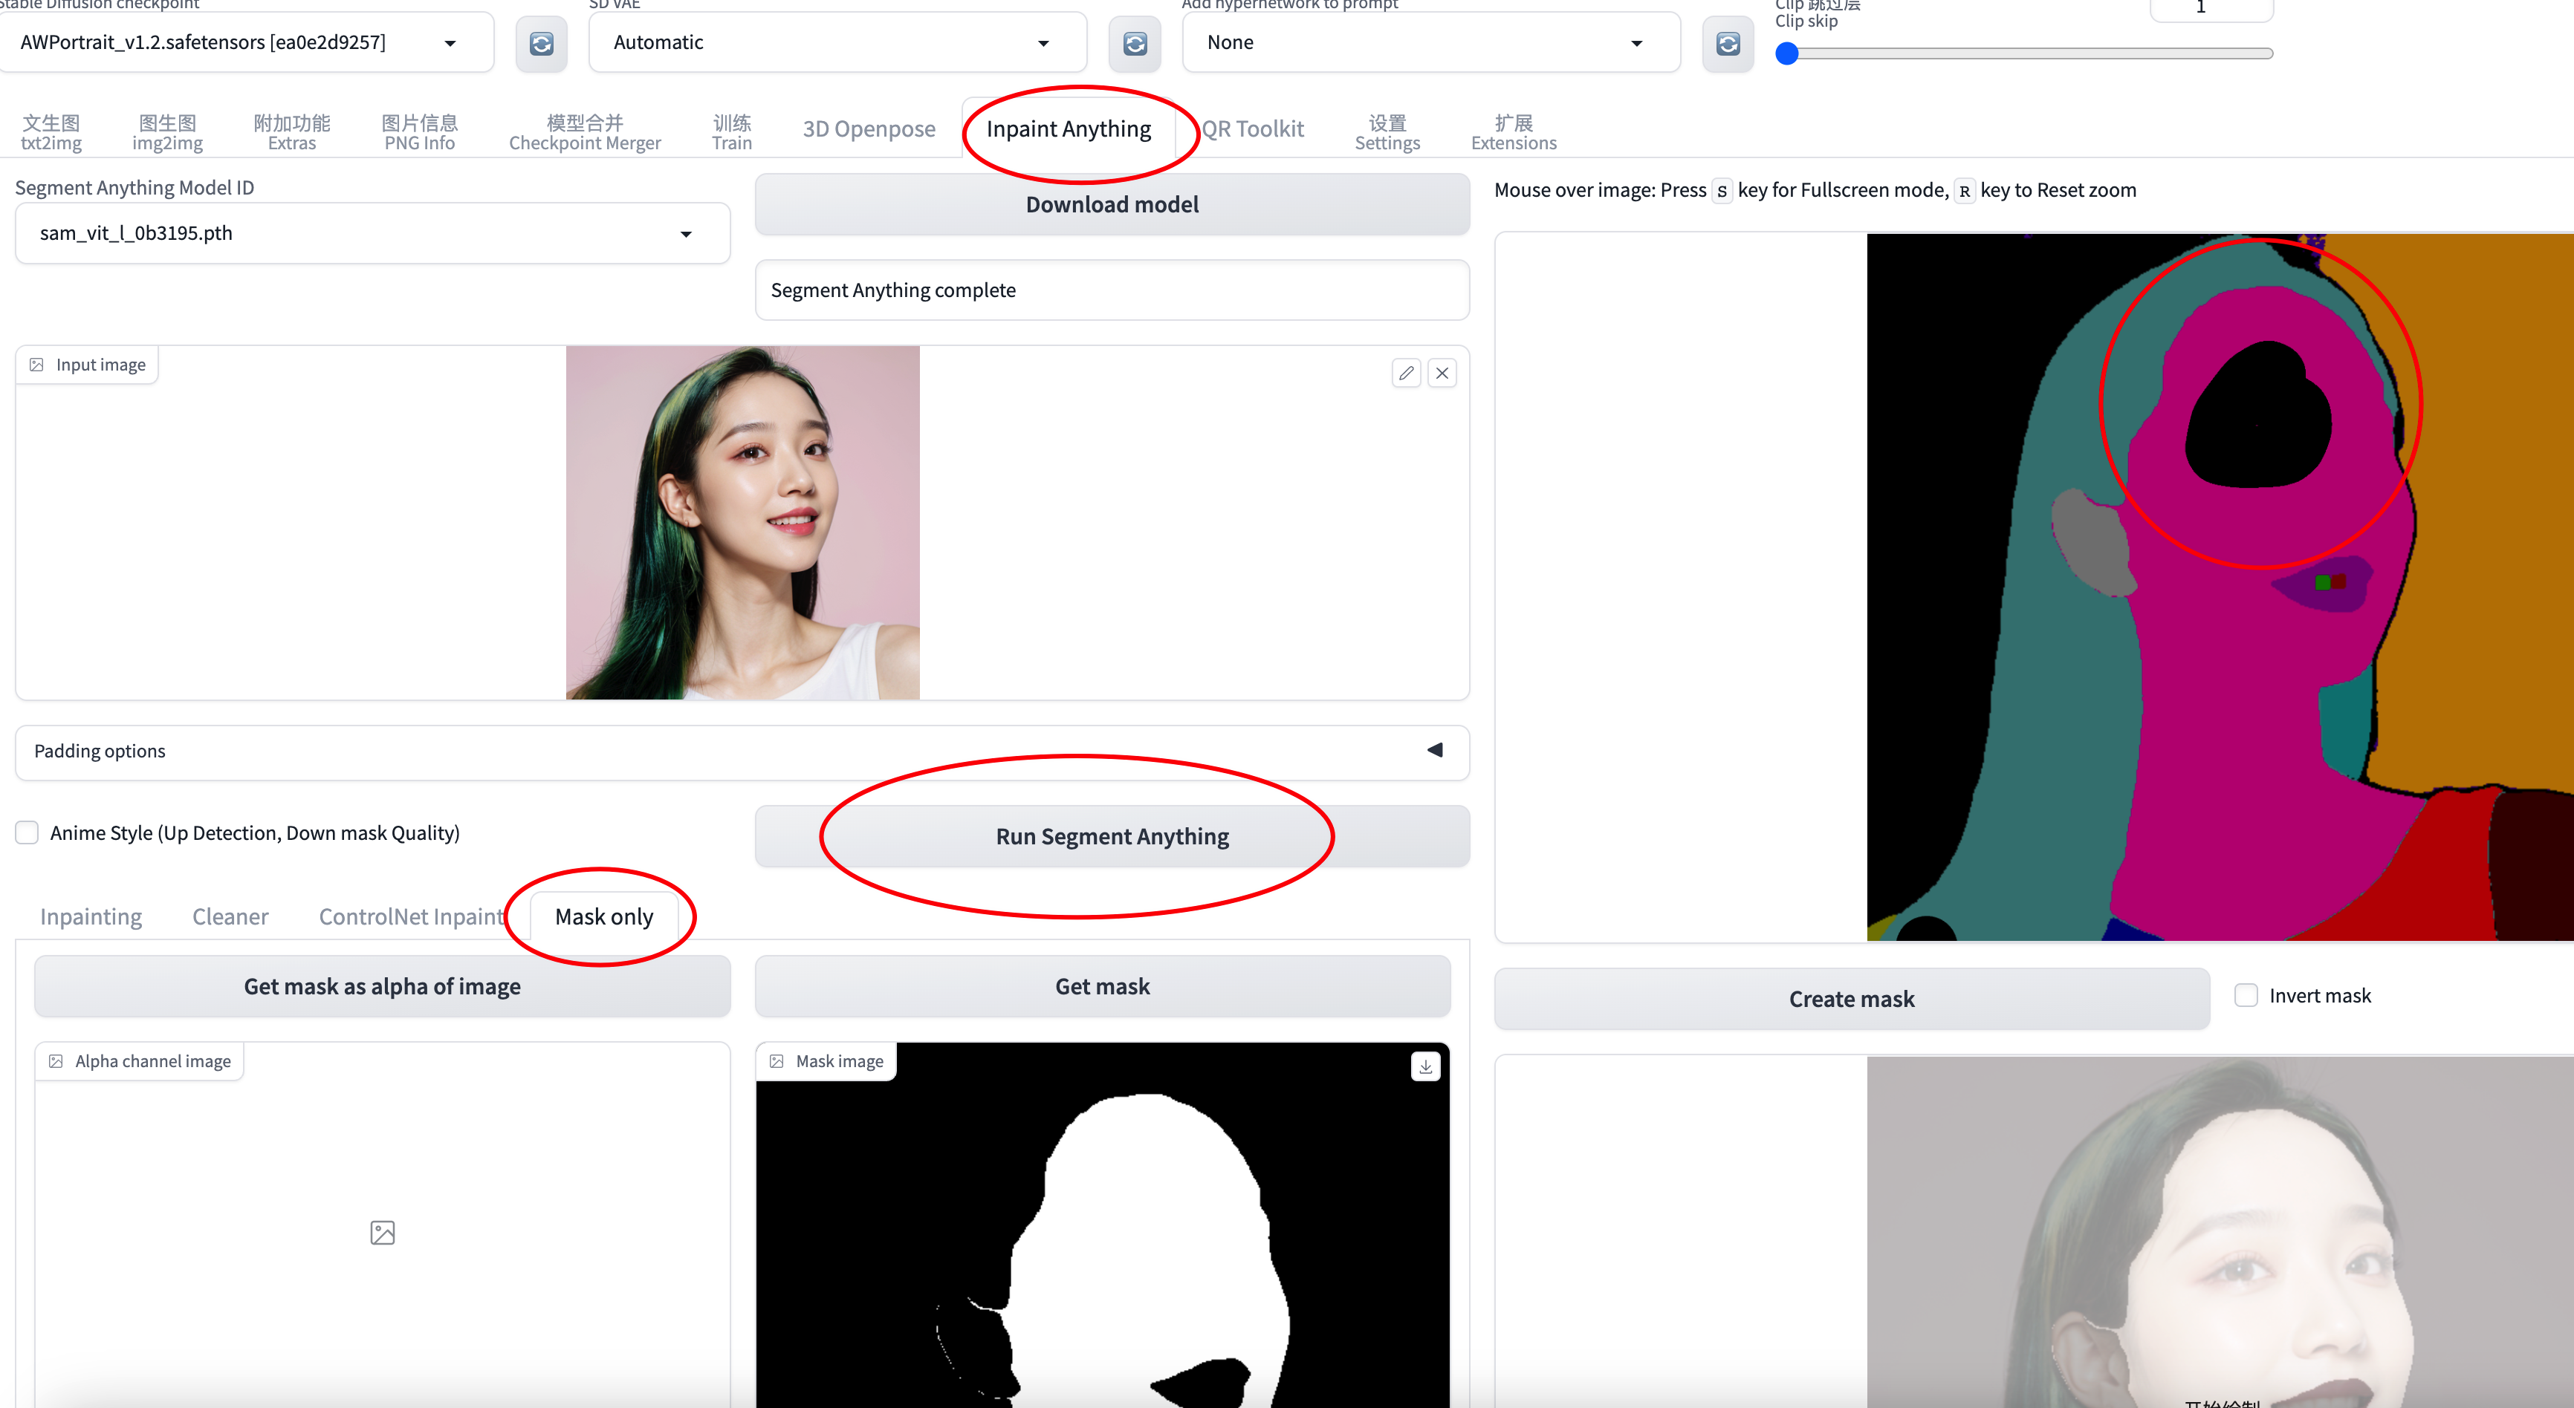Open the hypernetwork dropdown showing None
The image size is (2574, 1408).
point(1431,42)
